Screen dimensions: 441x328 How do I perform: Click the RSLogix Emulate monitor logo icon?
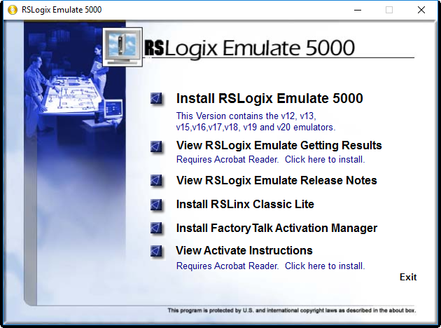tap(122, 47)
